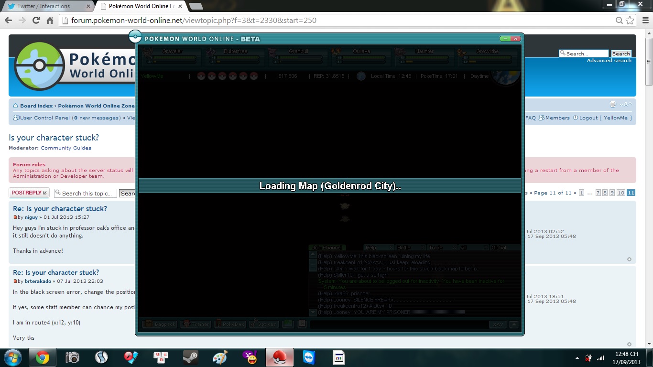Viewport: 653px width, 367px height.
Task: Open the Advanced search link
Action: pos(609,61)
